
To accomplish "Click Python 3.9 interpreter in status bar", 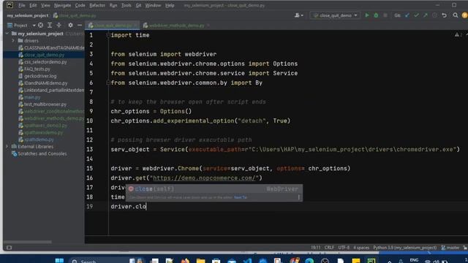I will click(404, 248).
